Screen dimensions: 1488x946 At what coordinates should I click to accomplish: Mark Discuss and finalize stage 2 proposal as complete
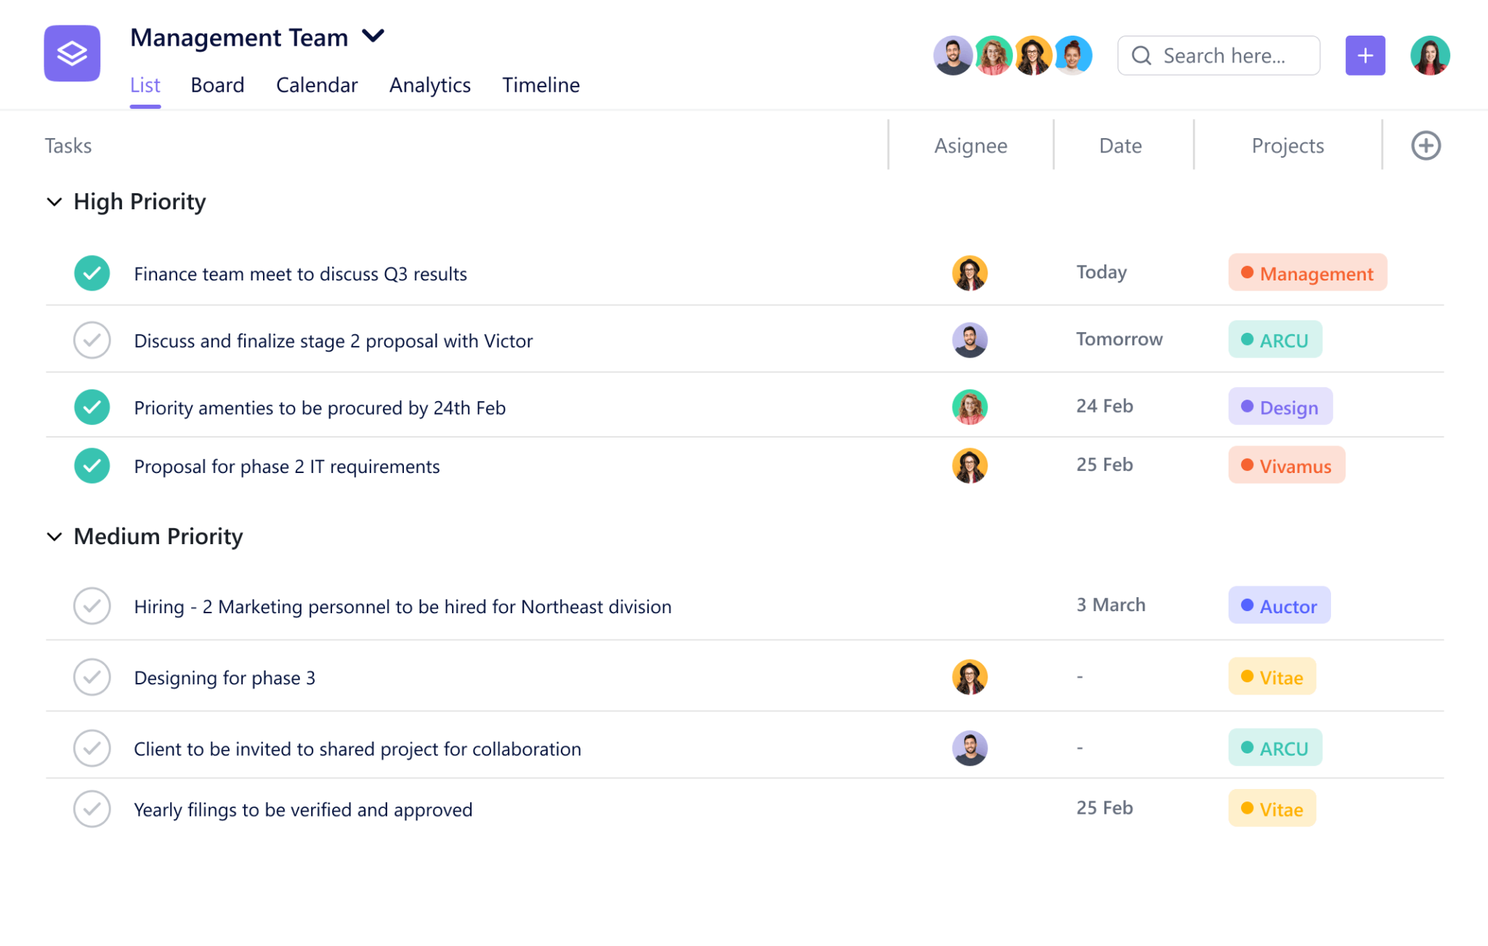coord(92,339)
